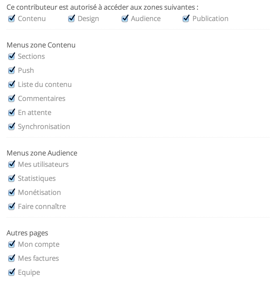Image resolution: width=270 pixels, height=297 pixels.
Task: Uncheck the Contenu zone checkbox
Action: coord(11,19)
